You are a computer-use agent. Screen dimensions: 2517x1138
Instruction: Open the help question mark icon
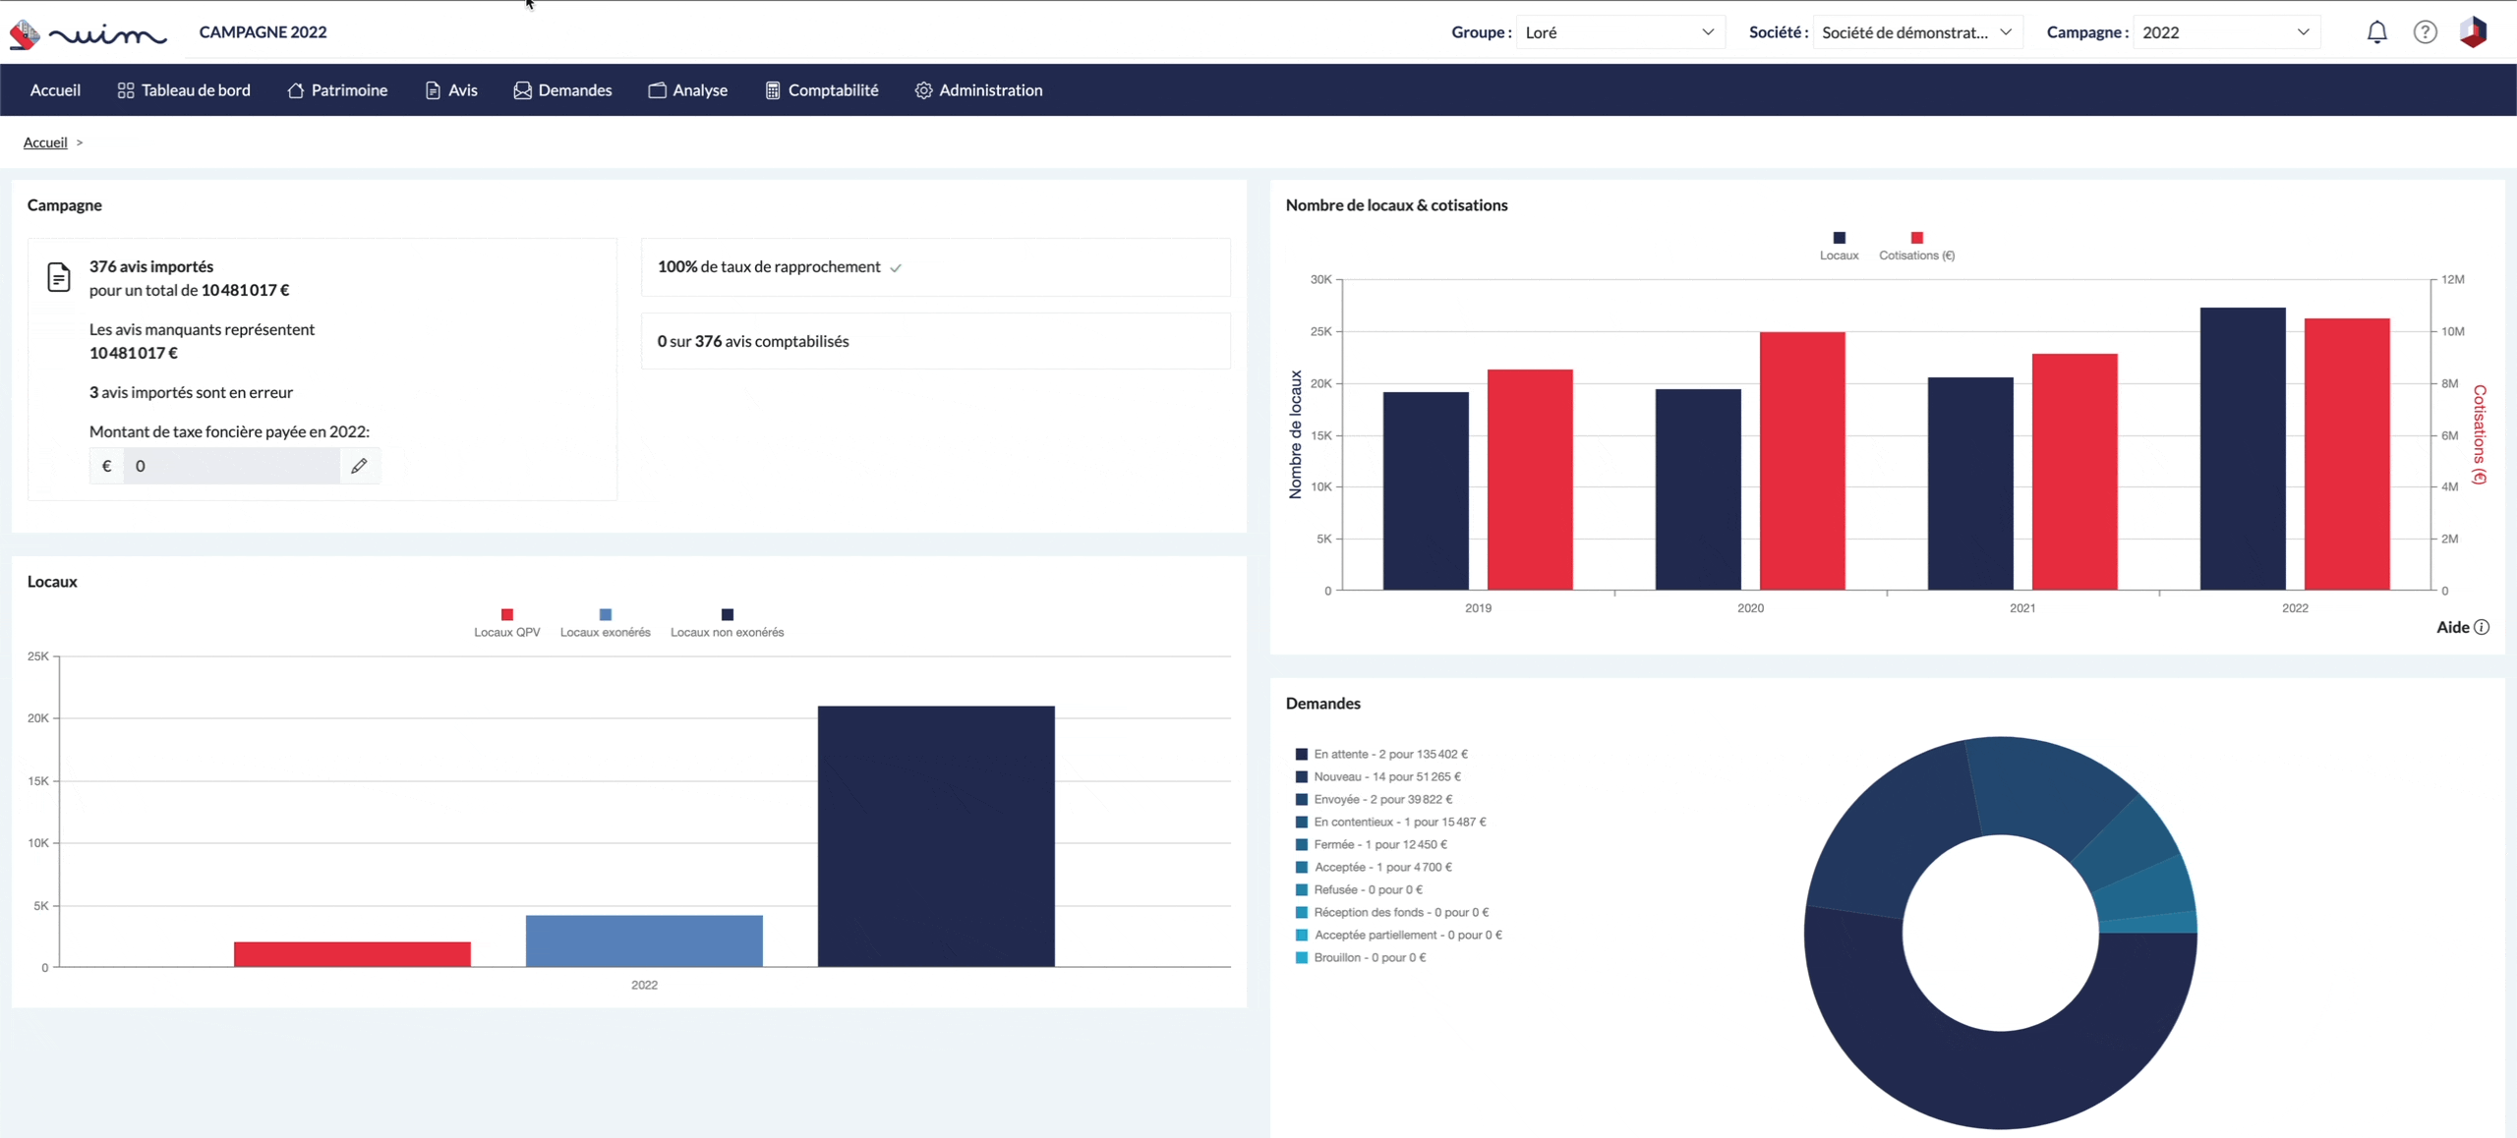tap(2425, 32)
